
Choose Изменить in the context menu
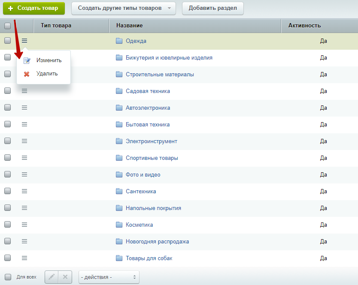[x=43, y=60]
